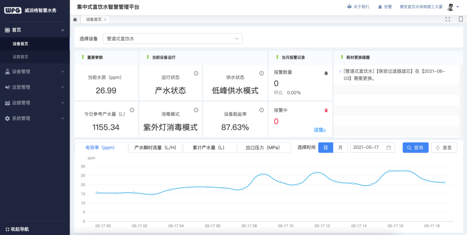The height and width of the screenshot is (235, 467).
Task: Open the 选择设备 dropdown
Action: (173, 39)
